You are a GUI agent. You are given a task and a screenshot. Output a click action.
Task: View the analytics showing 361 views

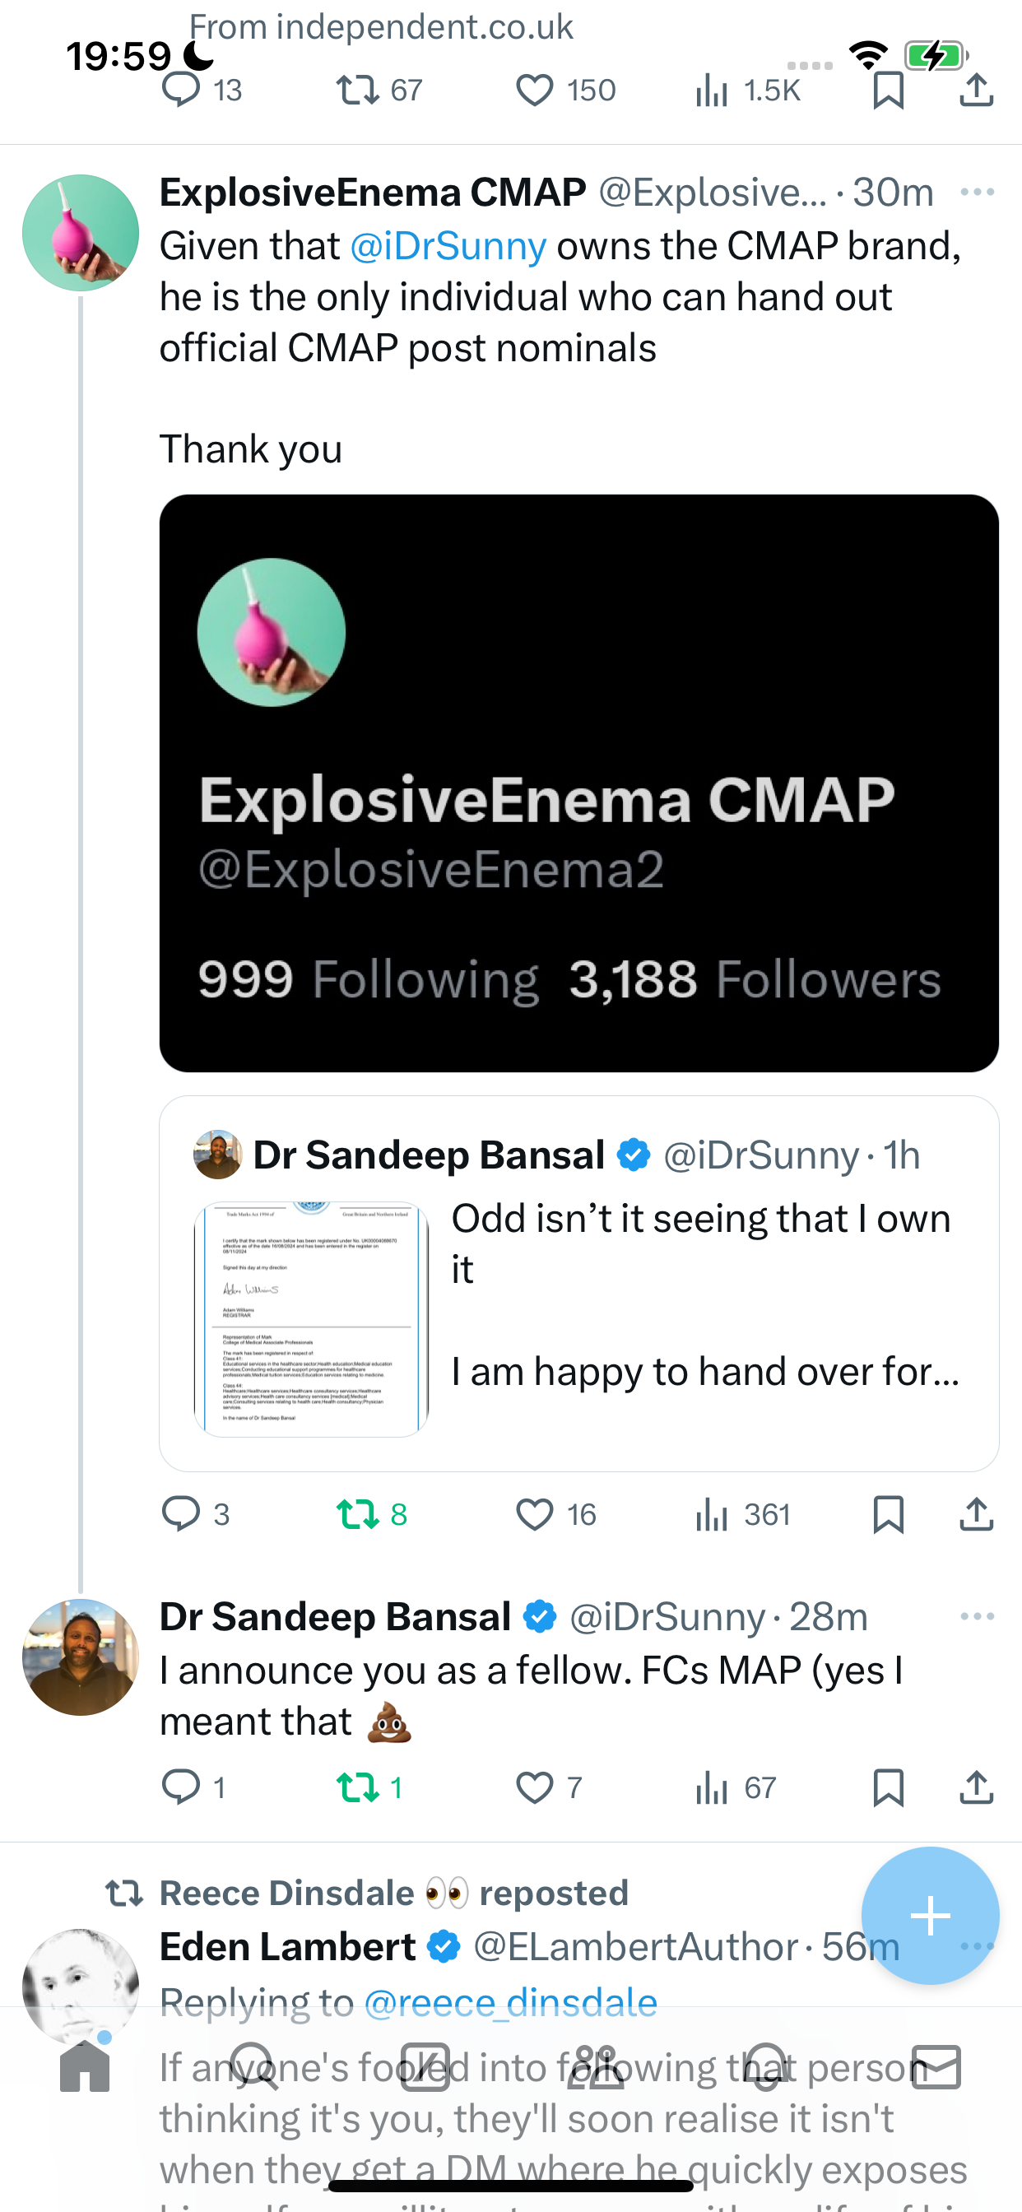(x=742, y=1515)
